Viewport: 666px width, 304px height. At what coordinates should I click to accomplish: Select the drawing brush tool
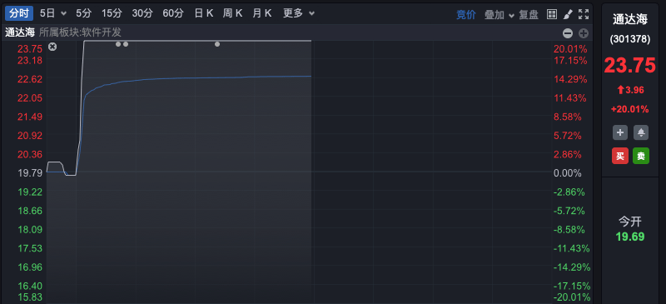tap(568, 14)
